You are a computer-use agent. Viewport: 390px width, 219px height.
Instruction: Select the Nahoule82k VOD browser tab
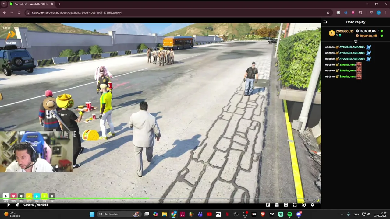click(31, 4)
